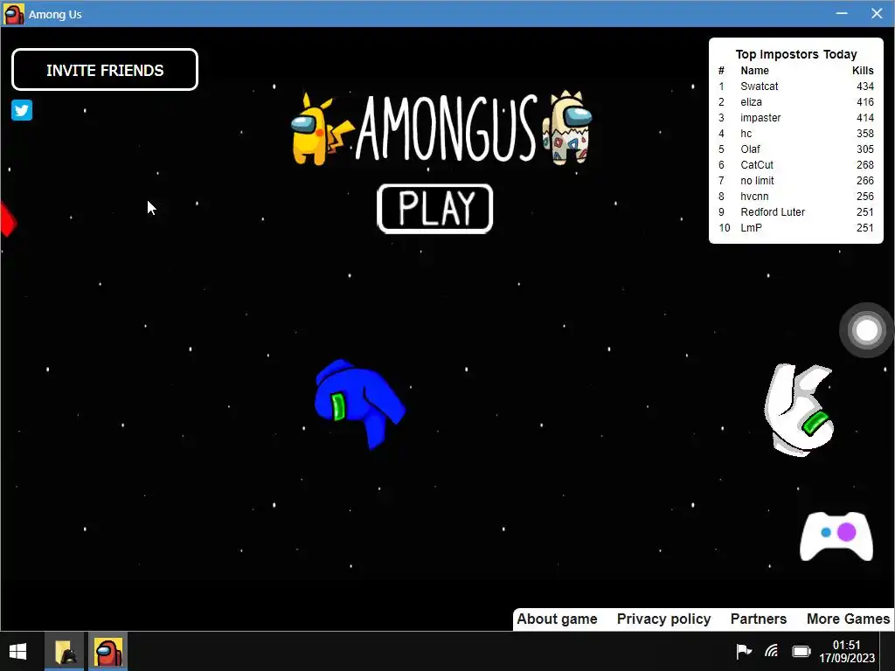The width and height of the screenshot is (895, 671).
Task: Click the white game controller icon
Action: click(836, 536)
